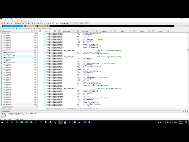Switch to the Imports tab
Screen dimensions: 189x142
click(142, 31)
